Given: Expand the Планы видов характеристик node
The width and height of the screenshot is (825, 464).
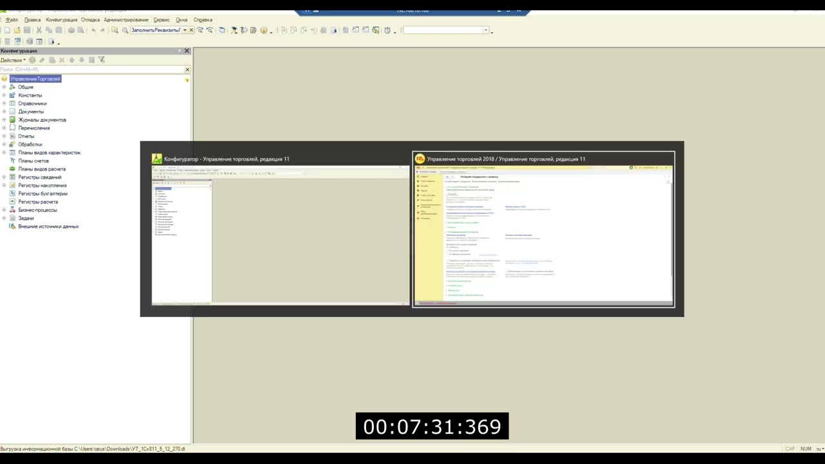Looking at the screenshot, I should 4,153.
